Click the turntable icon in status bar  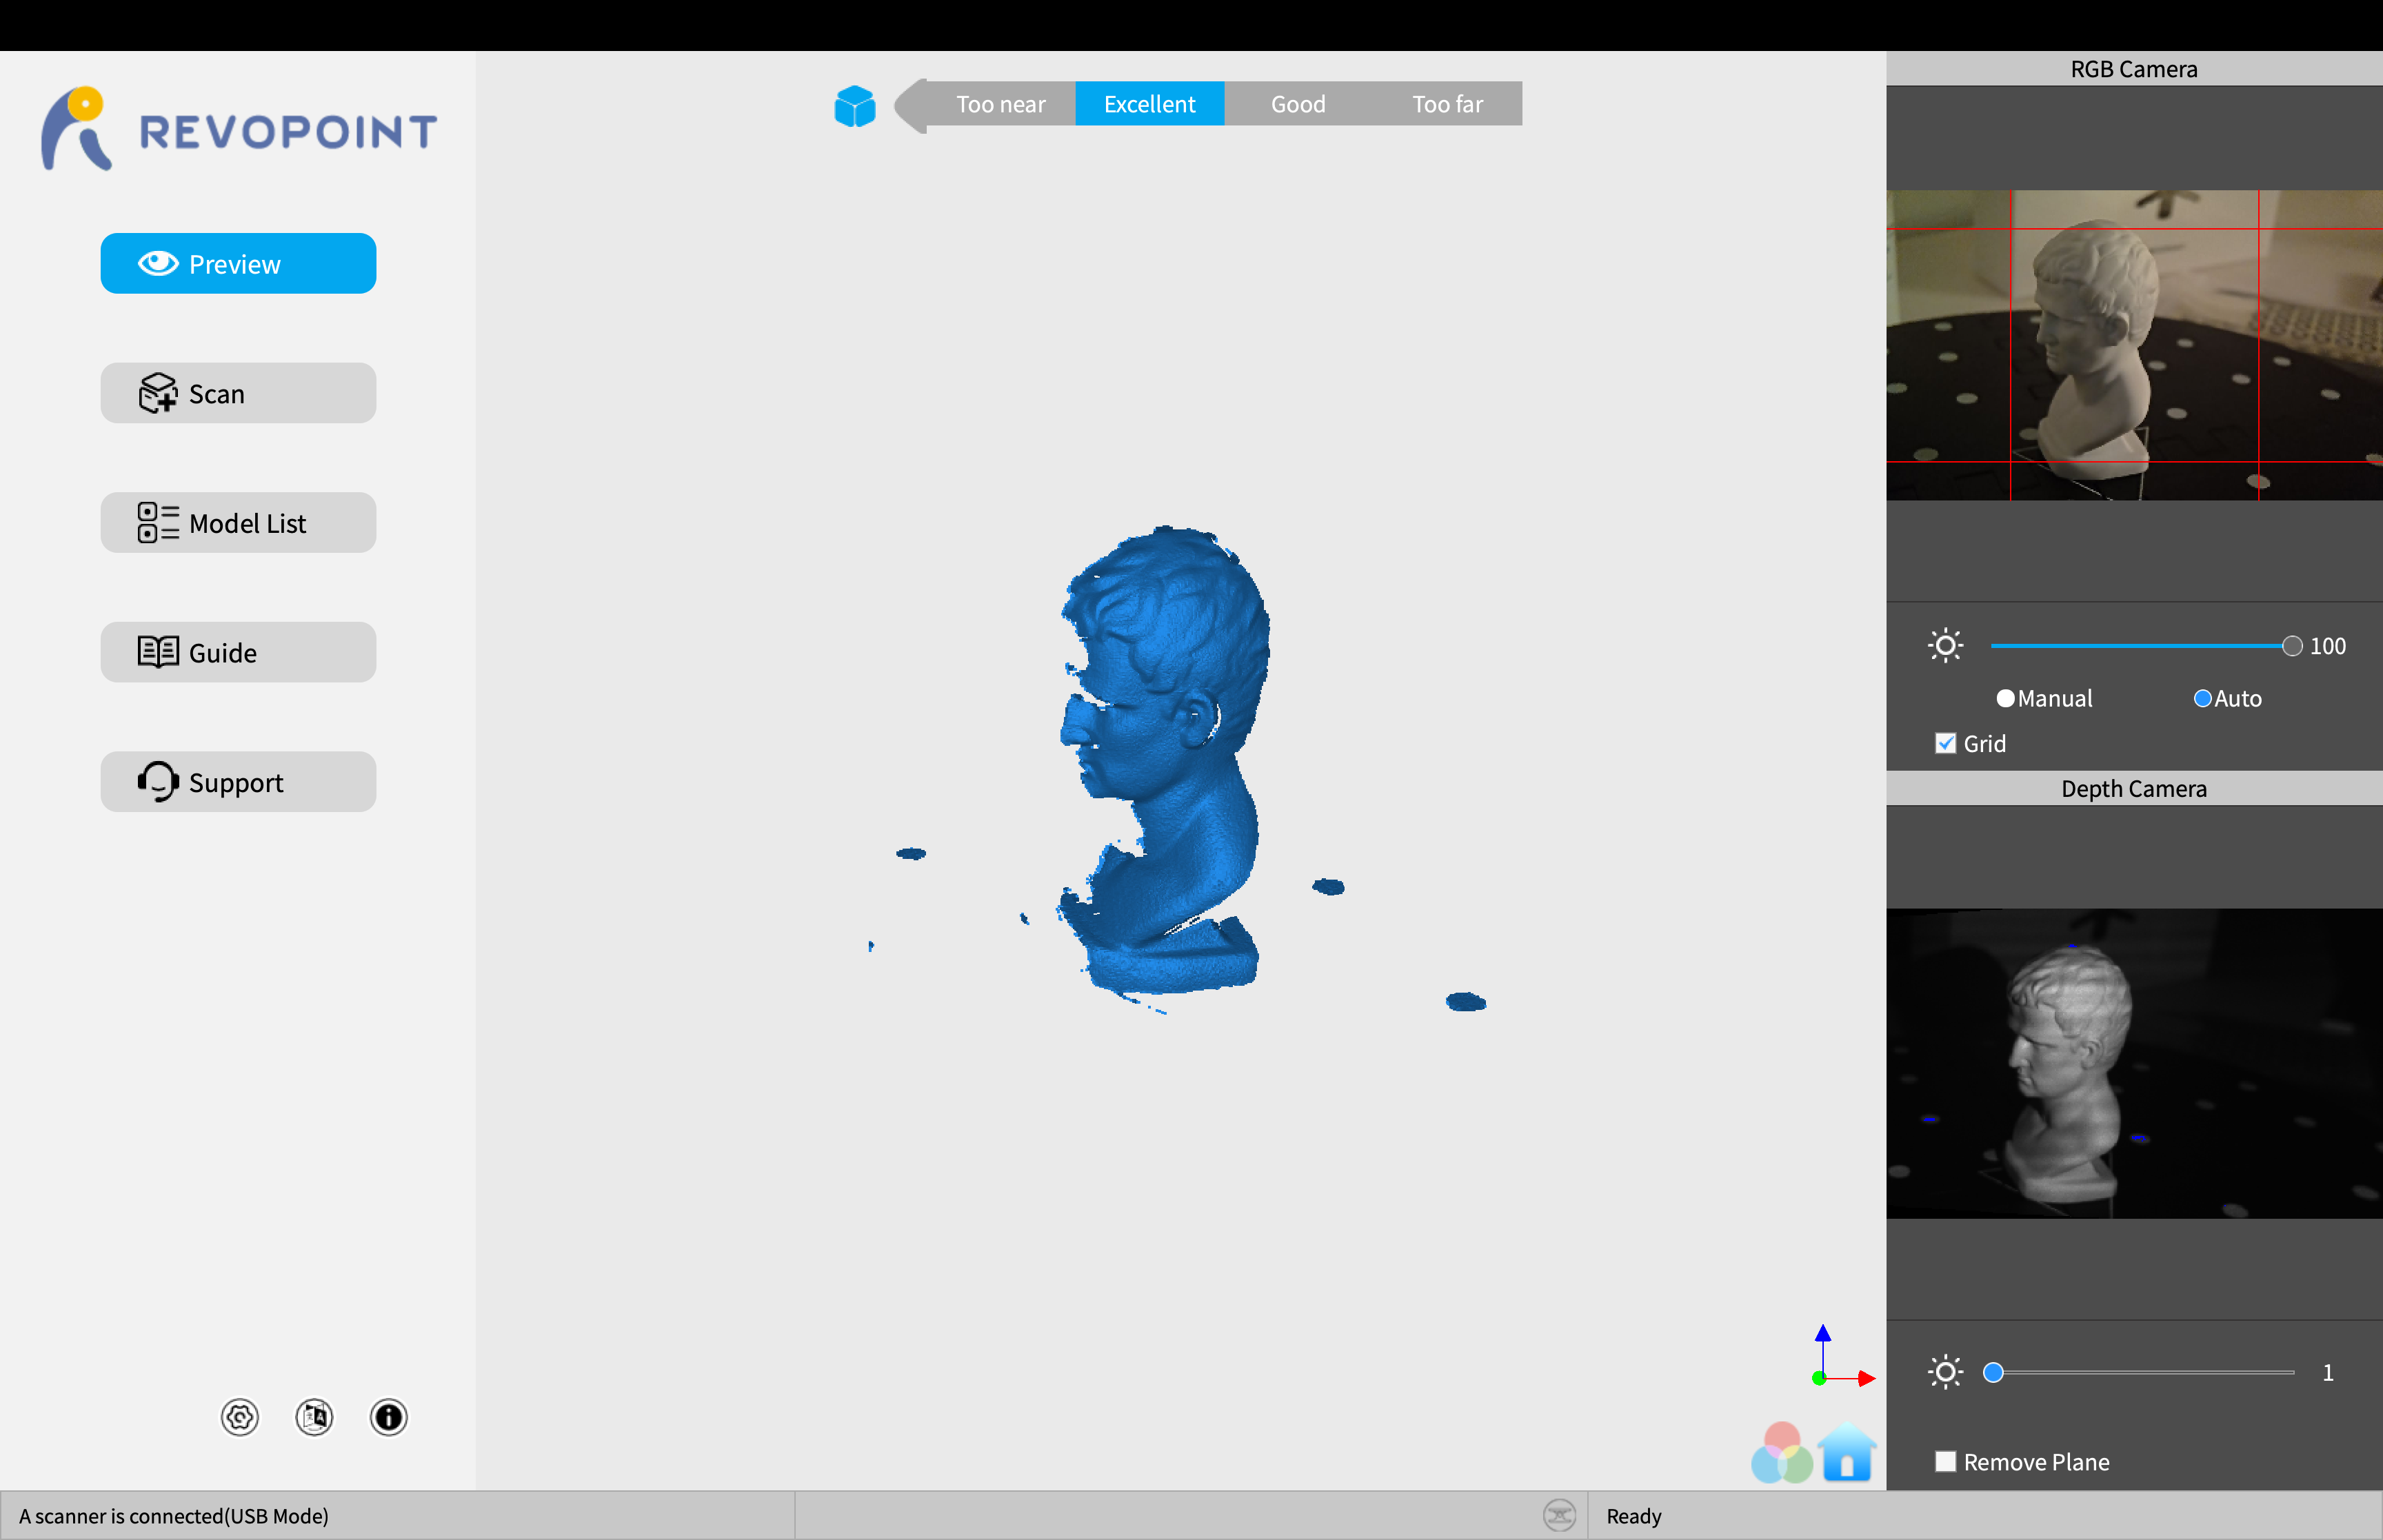pos(1558,1515)
